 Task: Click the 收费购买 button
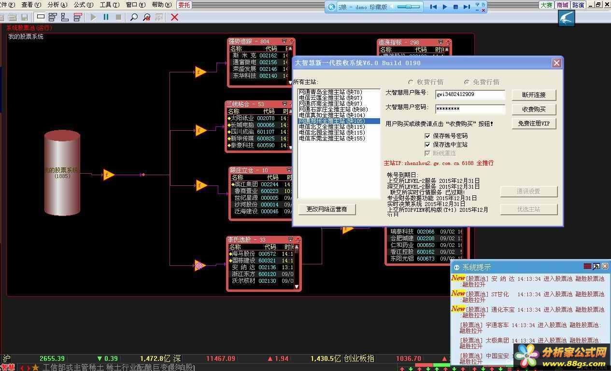pyautogui.click(x=533, y=109)
